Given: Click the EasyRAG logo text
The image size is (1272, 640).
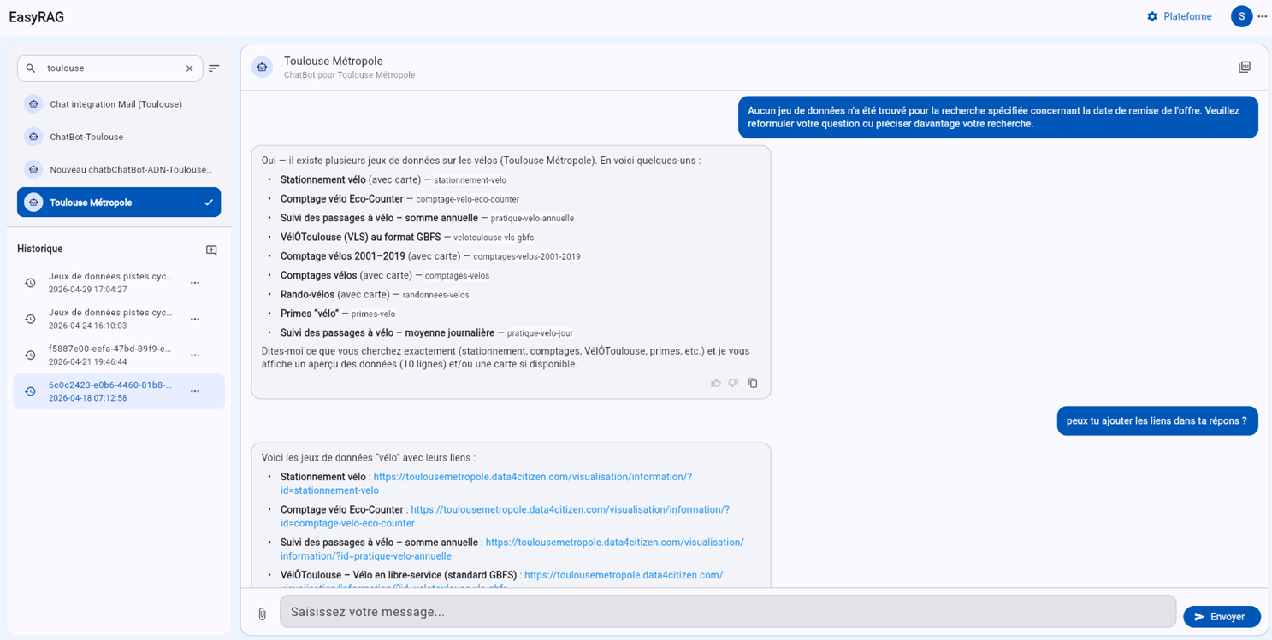Looking at the screenshot, I should 37,16.
